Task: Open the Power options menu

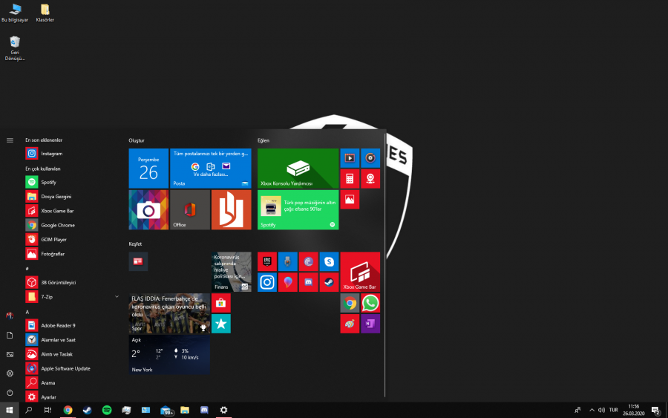Action: coord(10,392)
